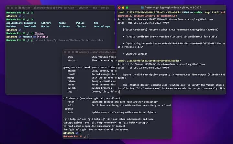Minimize the git log terminal window
This screenshot has height=144, width=233.
click(x=123, y=7)
